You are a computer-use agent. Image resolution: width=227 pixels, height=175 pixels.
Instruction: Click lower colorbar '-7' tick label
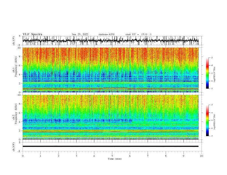pyautogui.click(x=212, y=136)
